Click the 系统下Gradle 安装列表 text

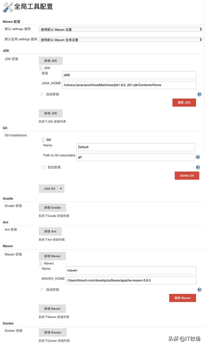[54, 216]
